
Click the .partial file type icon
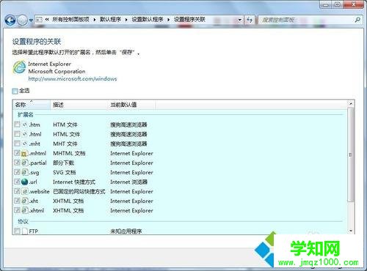(25, 163)
